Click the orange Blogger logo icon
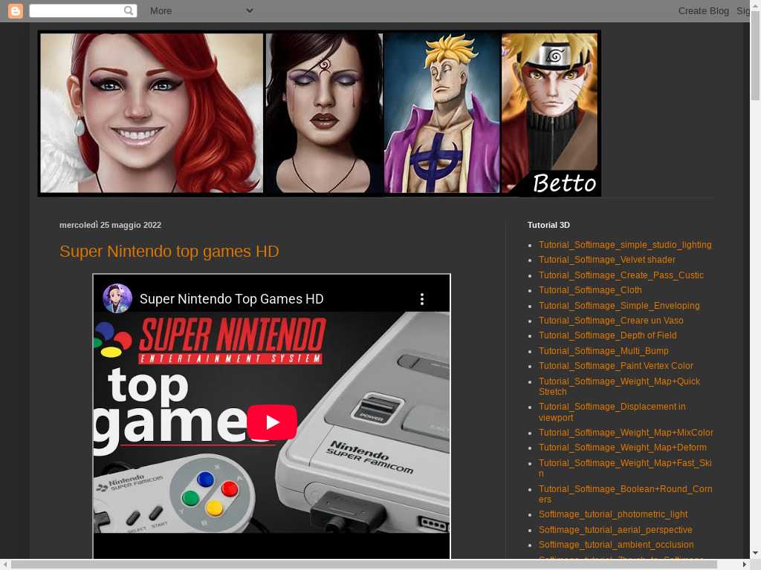The image size is (761, 570). pyautogui.click(x=15, y=10)
